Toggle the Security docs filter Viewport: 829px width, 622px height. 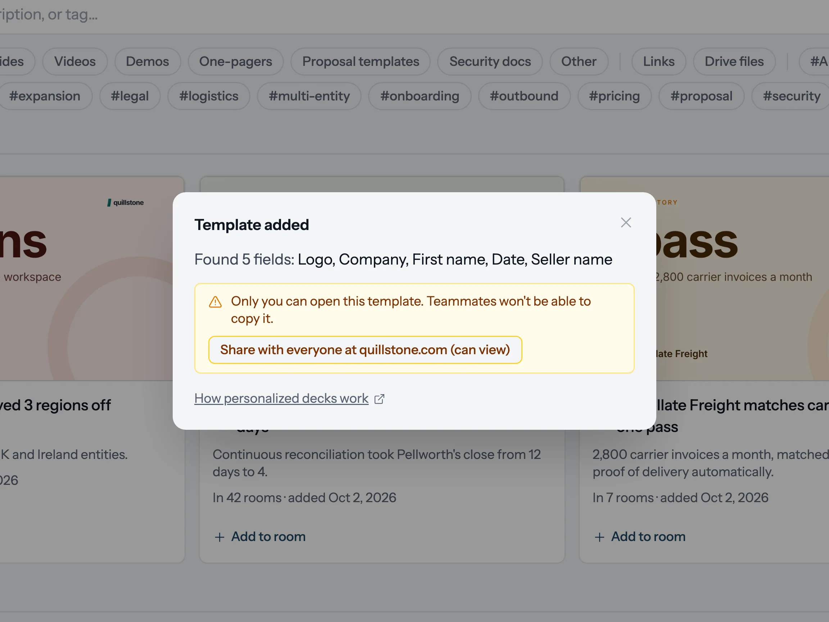point(490,62)
